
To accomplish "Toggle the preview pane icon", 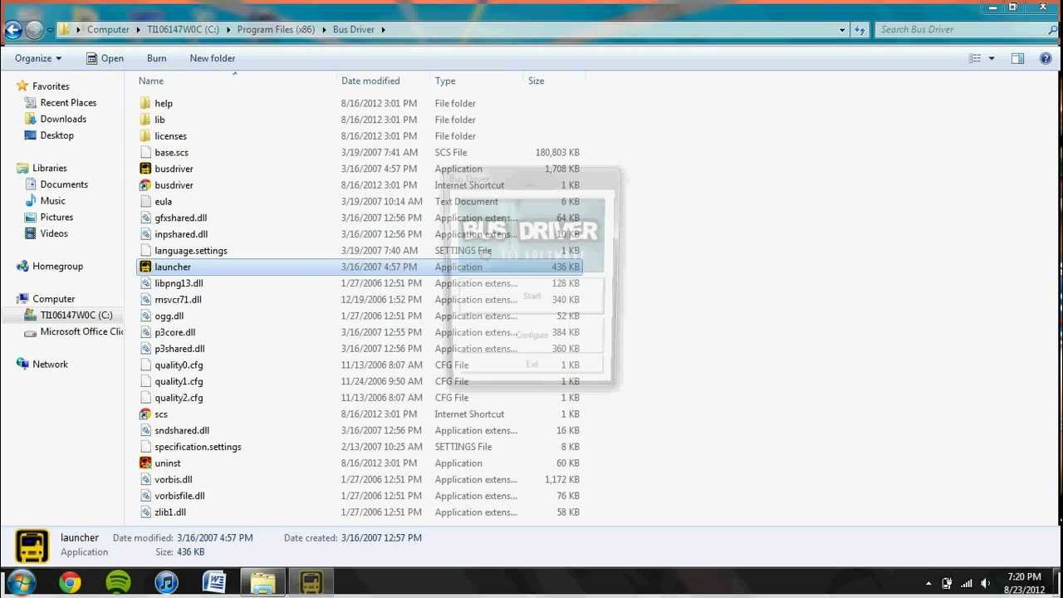I will tap(1017, 58).
